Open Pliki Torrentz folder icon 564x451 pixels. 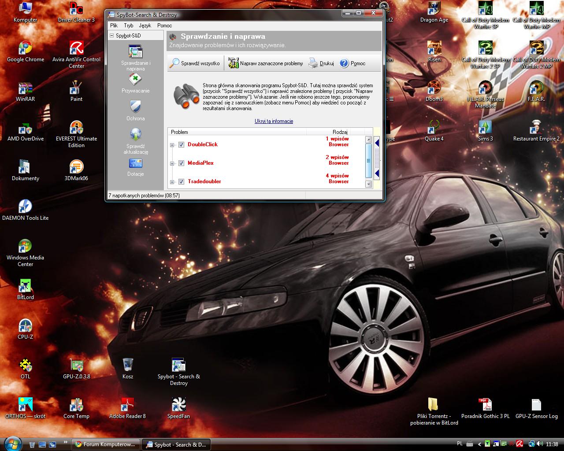point(434,411)
